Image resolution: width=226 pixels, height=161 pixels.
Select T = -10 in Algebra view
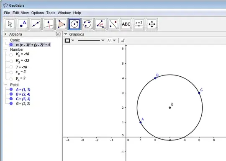[x=21, y=67]
